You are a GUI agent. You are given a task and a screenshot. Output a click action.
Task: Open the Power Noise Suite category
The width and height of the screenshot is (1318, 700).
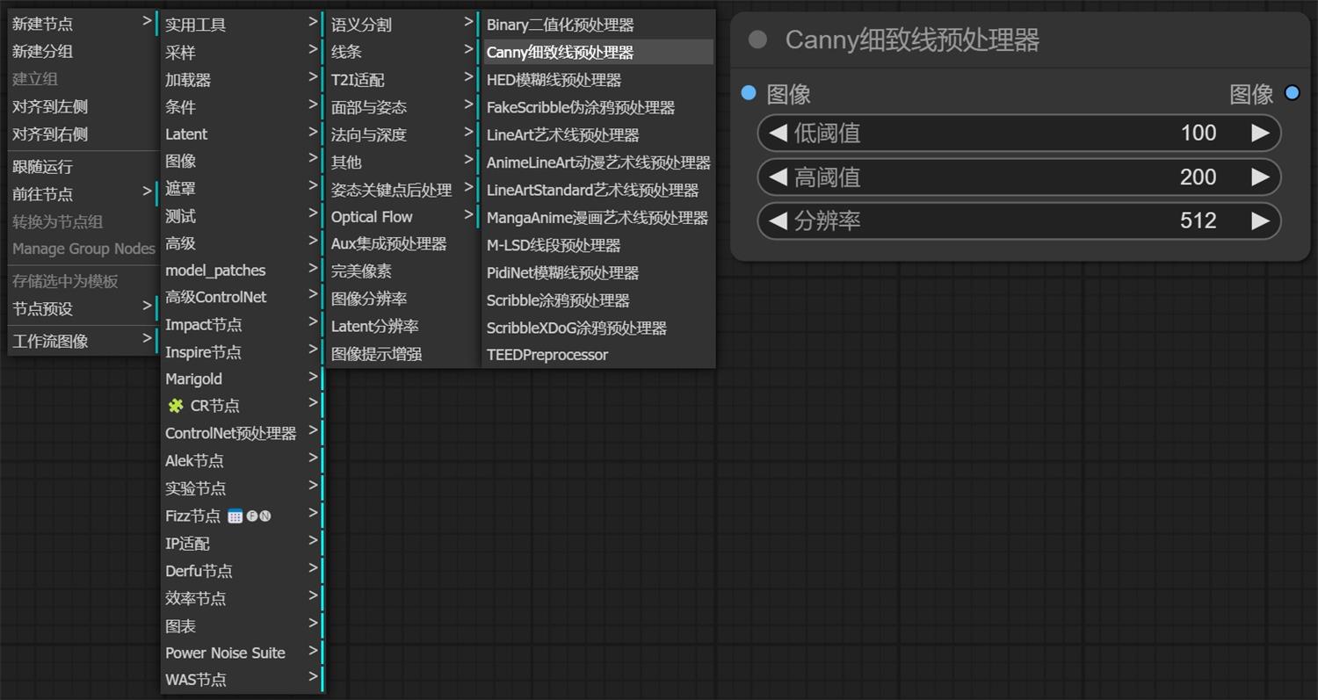tap(241, 653)
